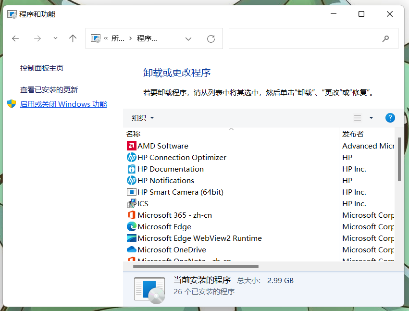Image resolution: width=409 pixels, height=311 pixels.
Task: Select the AMD Software entry name
Action: pyautogui.click(x=163, y=146)
